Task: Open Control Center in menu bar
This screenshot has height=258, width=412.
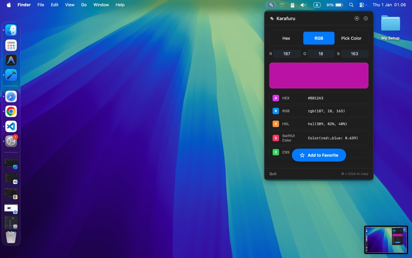Action: [x=362, y=5]
